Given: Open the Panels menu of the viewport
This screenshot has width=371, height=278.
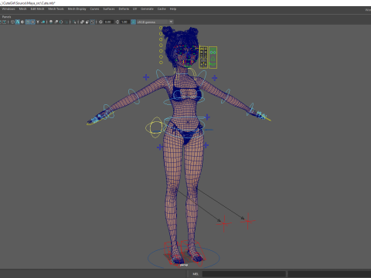Looking at the screenshot, I should tap(6, 17).
